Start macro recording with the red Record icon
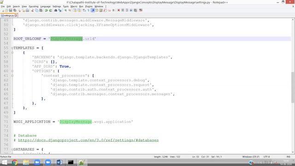The image size is (295, 166). pos(118,10)
